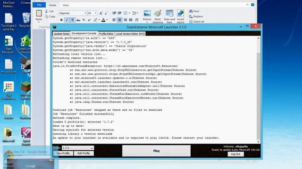The width and height of the screenshot is (302, 169).
Task: Click Insert object in WordPad
Action: pyautogui.click(x=180, y=16)
